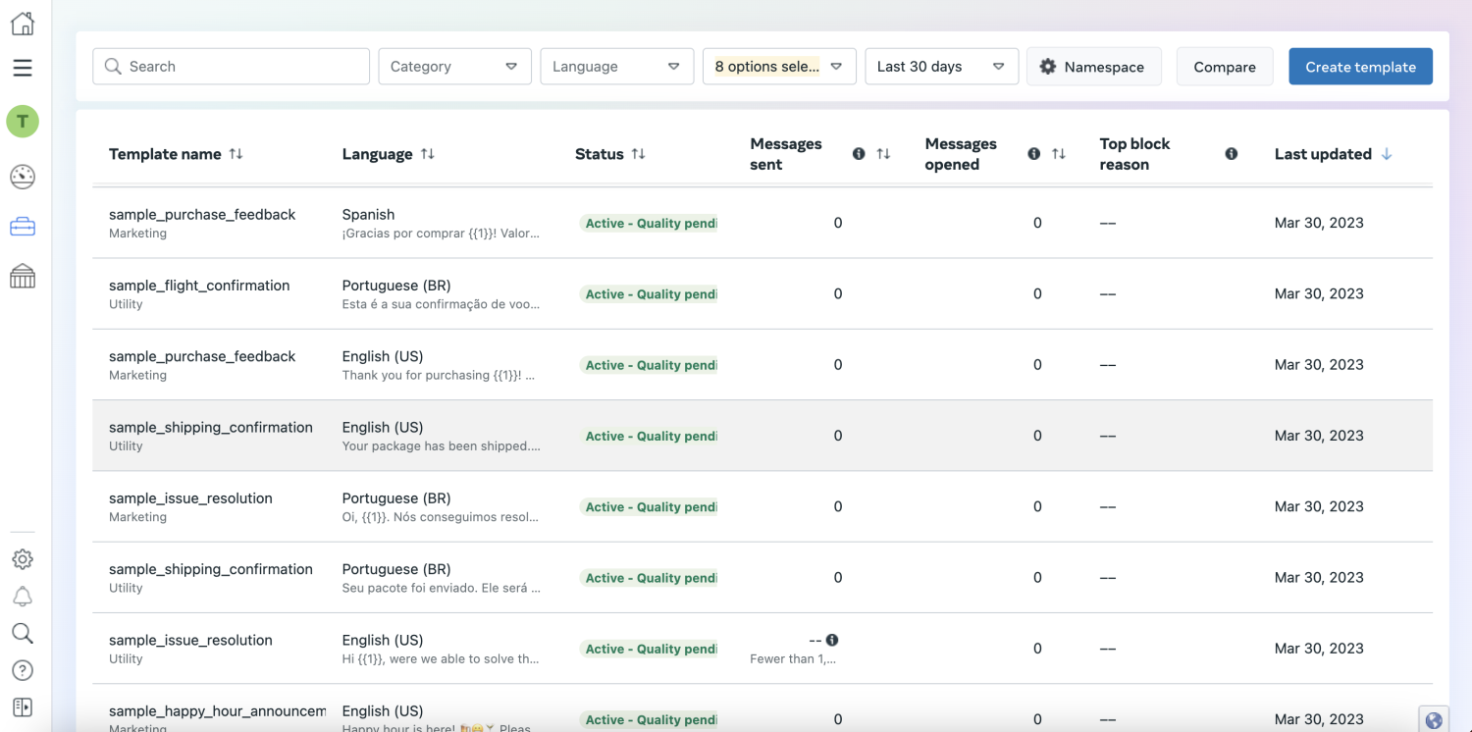Sort by Language column arrows
Viewport: 1472px width, 732px height.
tap(428, 154)
